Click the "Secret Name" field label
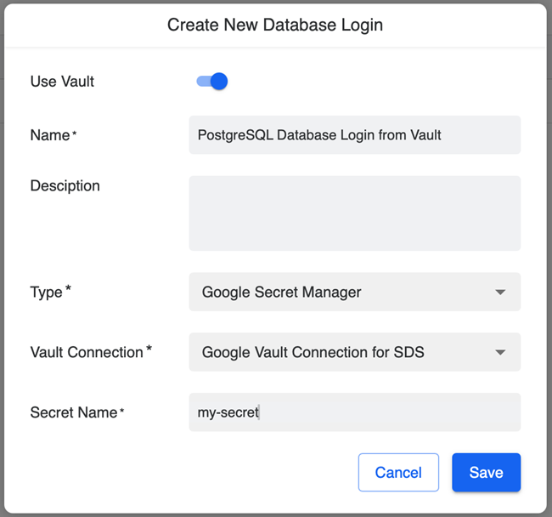The width and height of the screenshot is (552, 517). pos(74,412)
